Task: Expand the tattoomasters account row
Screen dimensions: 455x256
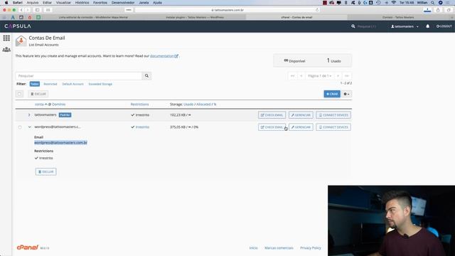Action: [29, 115]
